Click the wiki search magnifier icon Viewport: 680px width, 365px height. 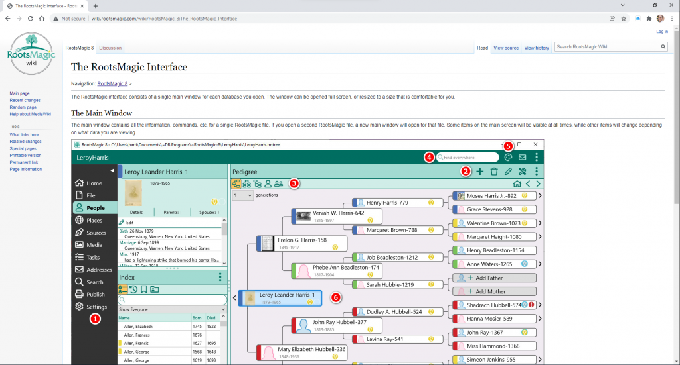[663, 47]
